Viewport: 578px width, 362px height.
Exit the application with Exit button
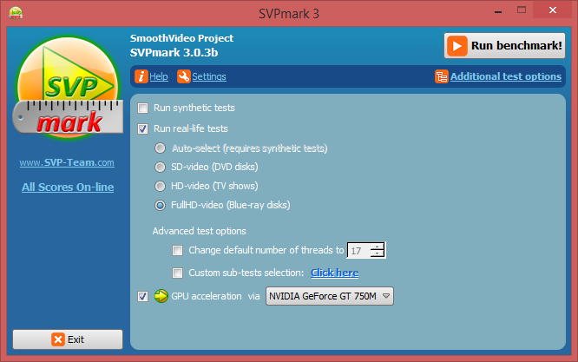(x=68, y=339)
